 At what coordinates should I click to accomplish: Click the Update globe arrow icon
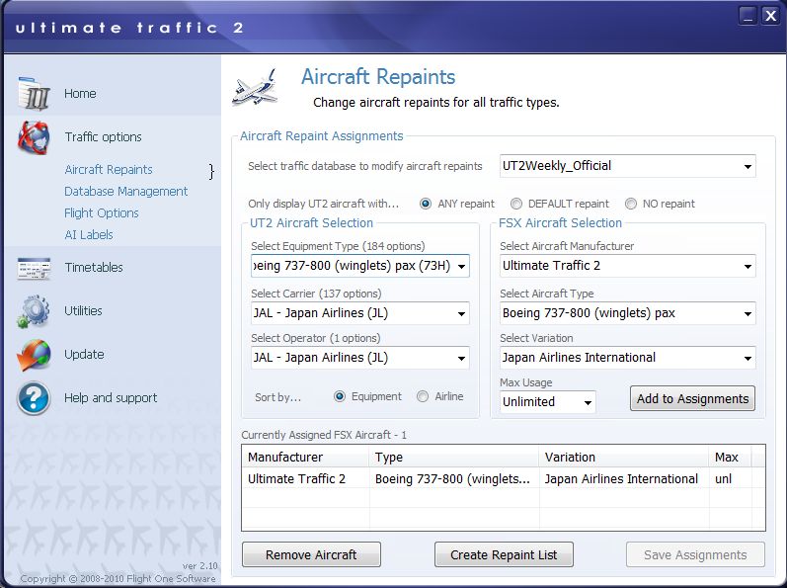pyautogui.click(x=35, y=355)
